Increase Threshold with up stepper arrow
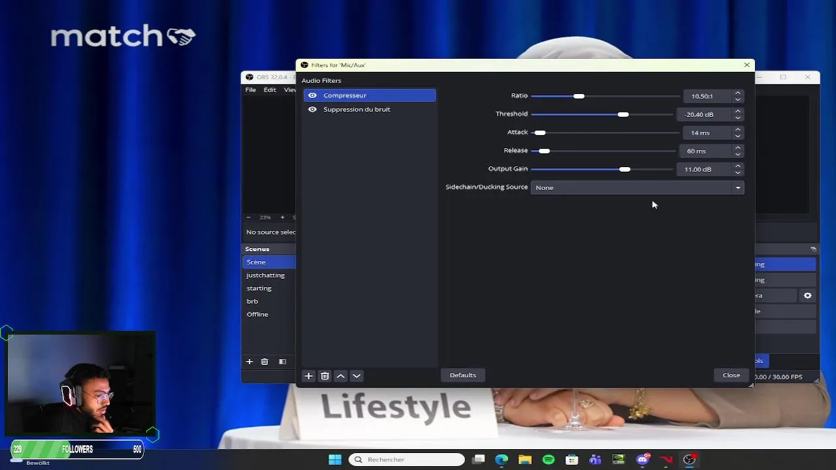The width and height of the screenshot is (836, 470). coord(737,112)
